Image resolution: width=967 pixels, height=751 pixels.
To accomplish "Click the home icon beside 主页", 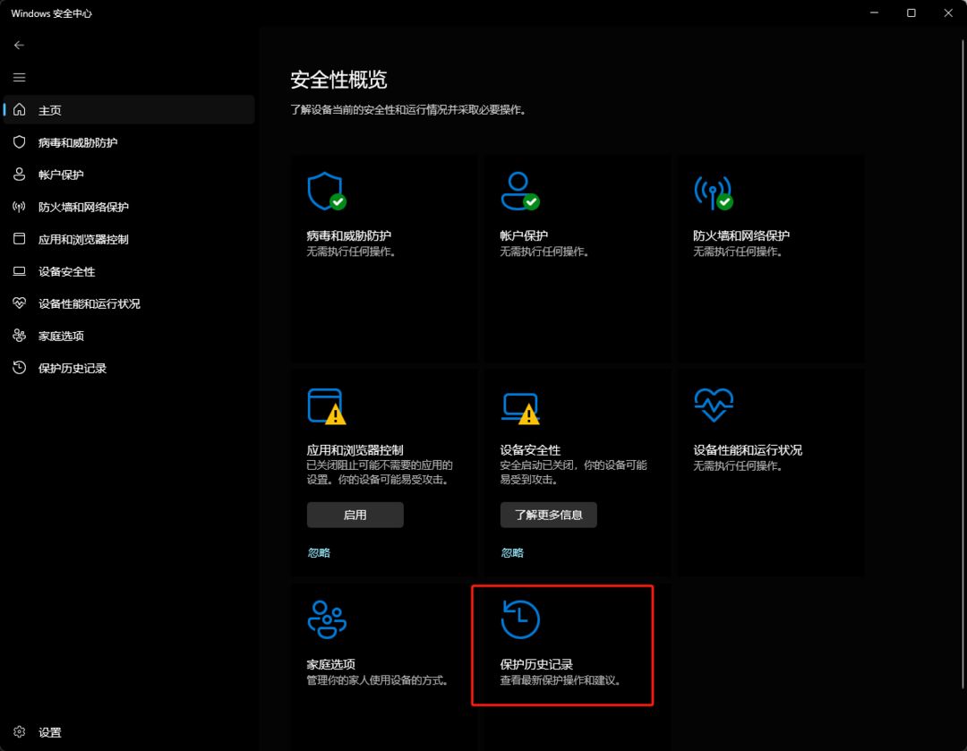I will (x=19, y=109).
